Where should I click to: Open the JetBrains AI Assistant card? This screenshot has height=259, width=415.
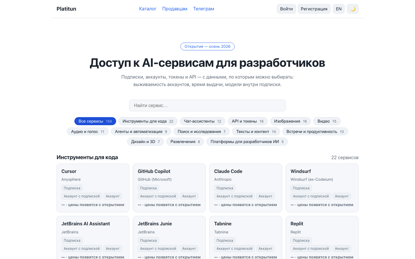pyautogui.click(x=93, y=238)
